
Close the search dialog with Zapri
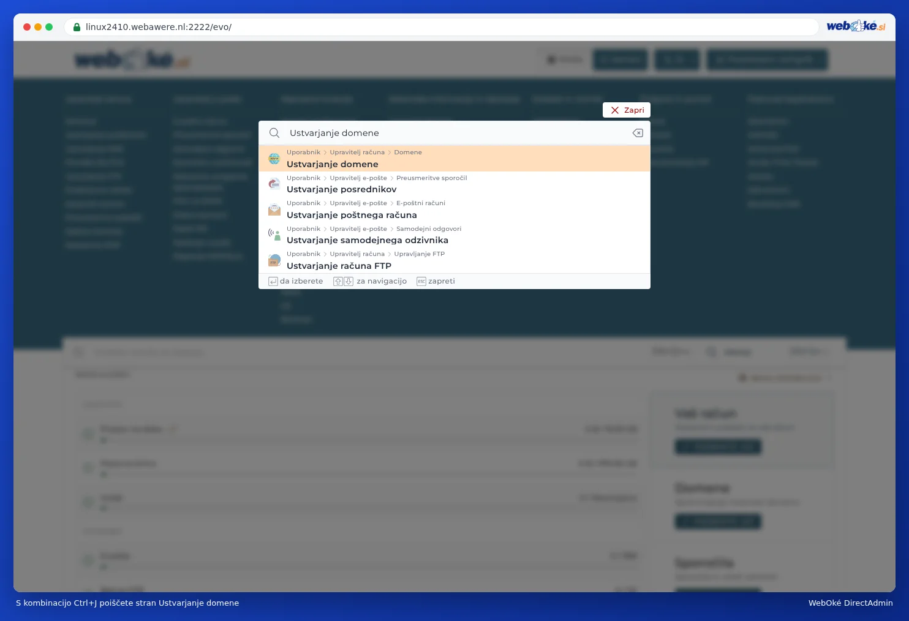(x=627, y=110)
